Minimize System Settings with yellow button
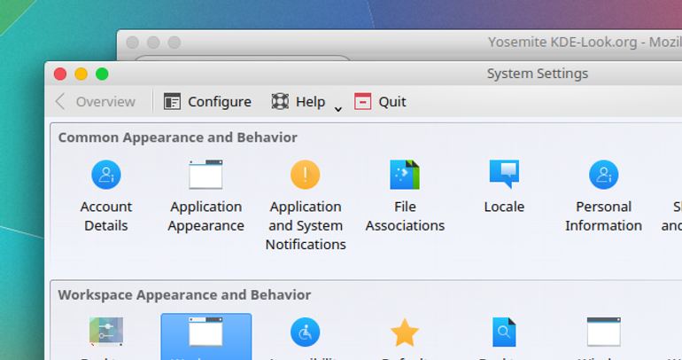 coord(81,74)
